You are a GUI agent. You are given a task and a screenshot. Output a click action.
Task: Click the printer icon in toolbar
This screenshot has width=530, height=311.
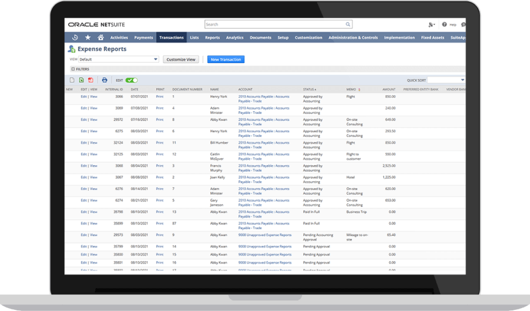[104, 80]
